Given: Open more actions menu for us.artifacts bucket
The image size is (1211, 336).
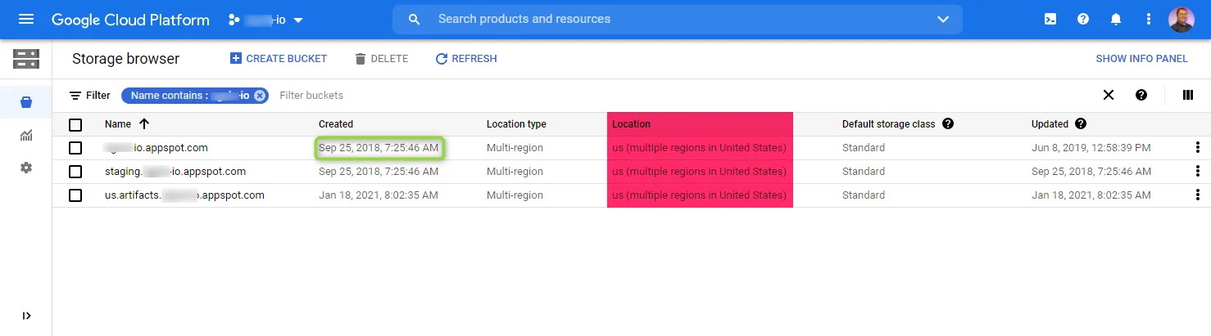Looking at the screenshot, I should 1198,195.
